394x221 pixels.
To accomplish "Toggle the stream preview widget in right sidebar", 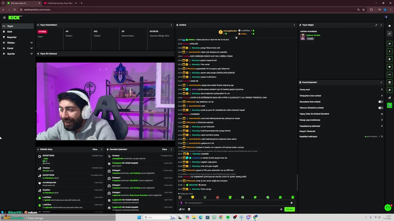I will (390, 44).
